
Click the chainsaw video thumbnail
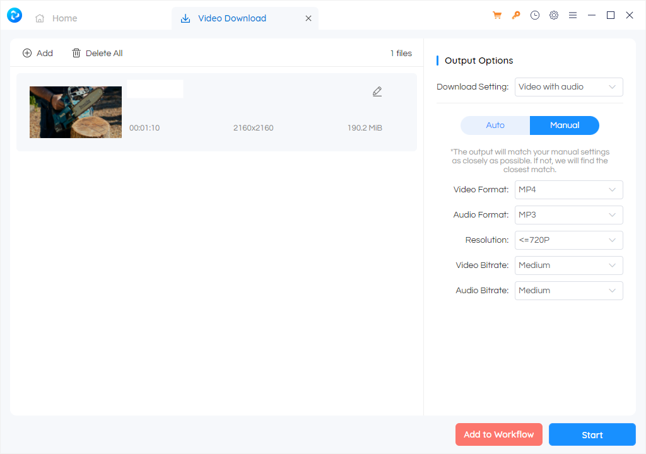click(x=76, y=112)
